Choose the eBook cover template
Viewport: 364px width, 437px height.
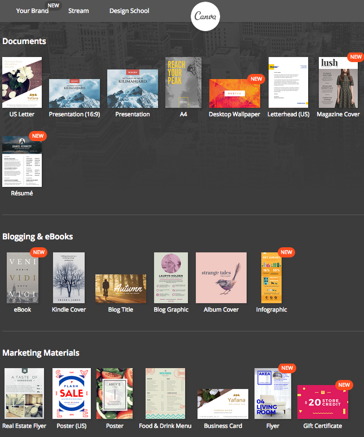[x=23, y=278]
